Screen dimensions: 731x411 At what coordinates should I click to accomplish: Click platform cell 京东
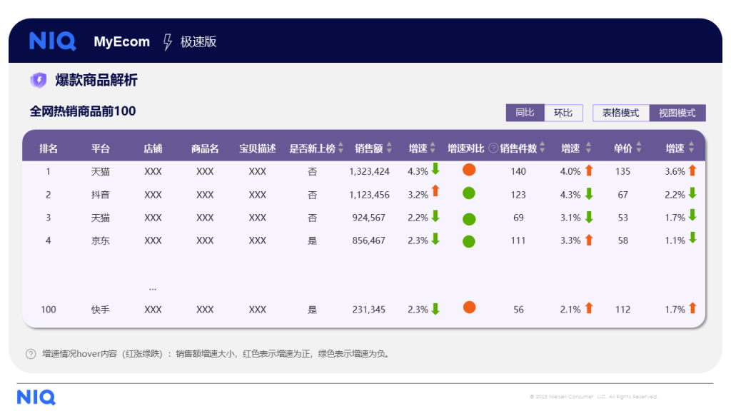(x=100, y=240)
